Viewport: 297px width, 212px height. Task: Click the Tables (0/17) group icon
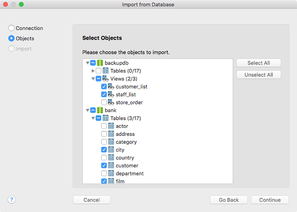(106, 71)
